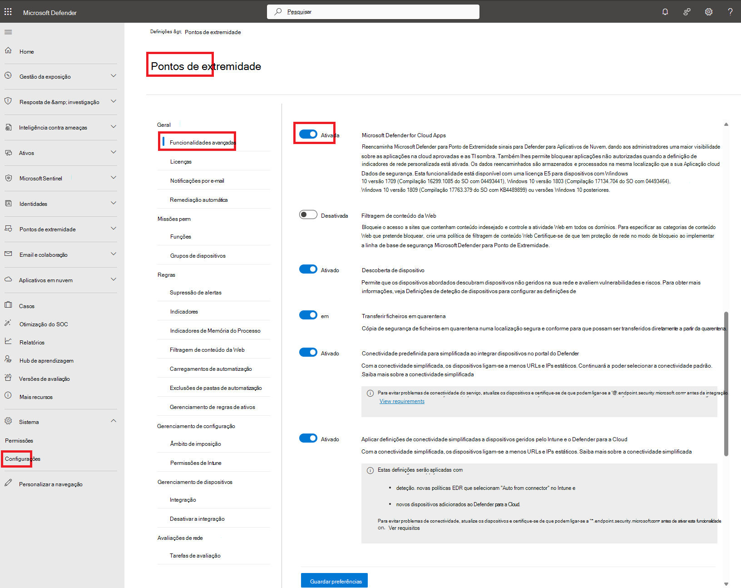Click the Hub de aprendizagem icon
This screenshot has height=588, width=741.
8,359
